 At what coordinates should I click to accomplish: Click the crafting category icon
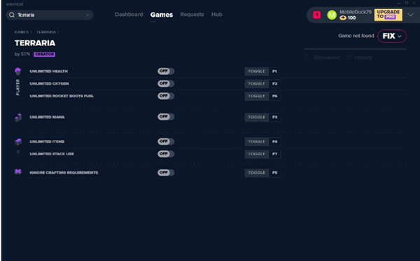pos(18,172)
